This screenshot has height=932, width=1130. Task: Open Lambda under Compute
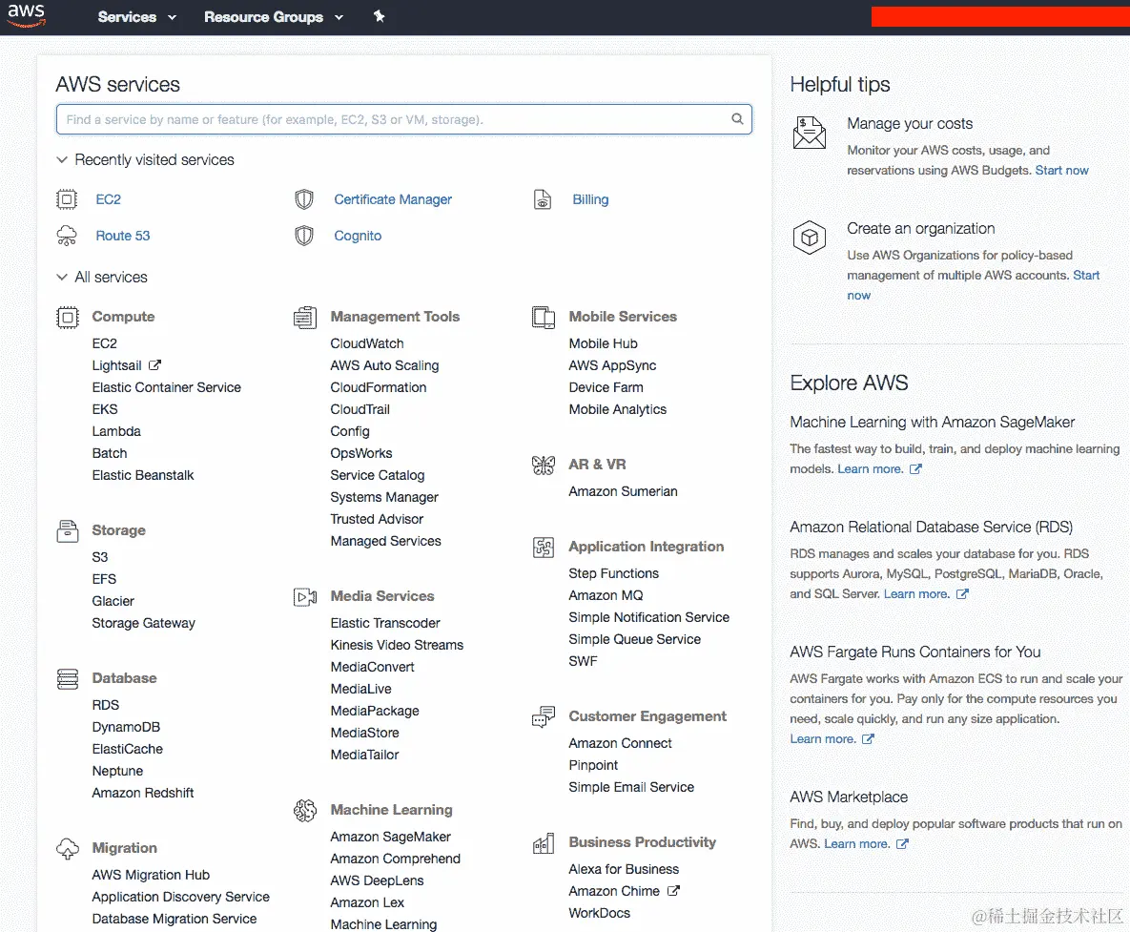point(116,431)
